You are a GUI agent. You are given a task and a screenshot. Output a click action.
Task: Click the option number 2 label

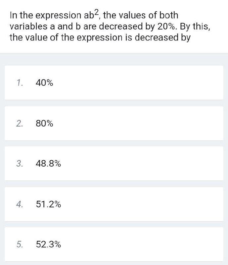20,124
